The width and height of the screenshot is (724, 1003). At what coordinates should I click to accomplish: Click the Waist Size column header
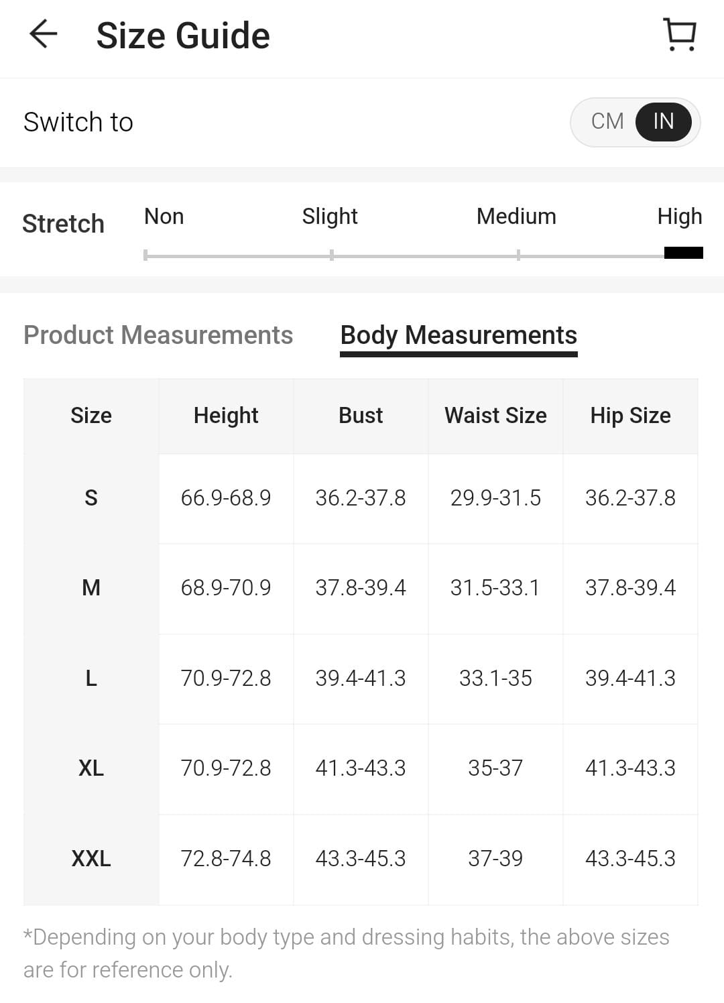click(x=495, y=416)
